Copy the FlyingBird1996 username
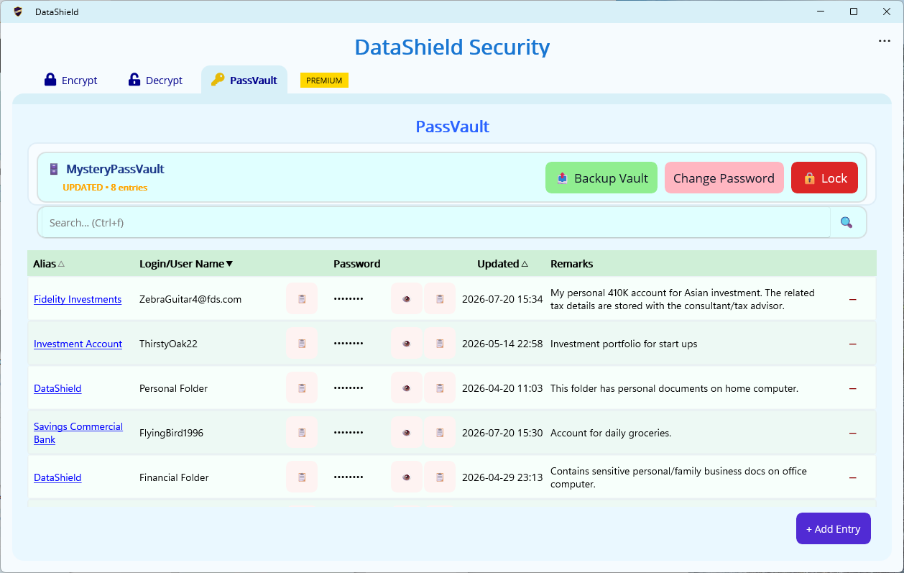Image resolution: width=904 pixels, height=573 pixels. [x=302, y=432]
